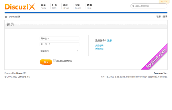Open the 群组 Group menu item
This screenshot has height=110, width=172.
[66, 7]
